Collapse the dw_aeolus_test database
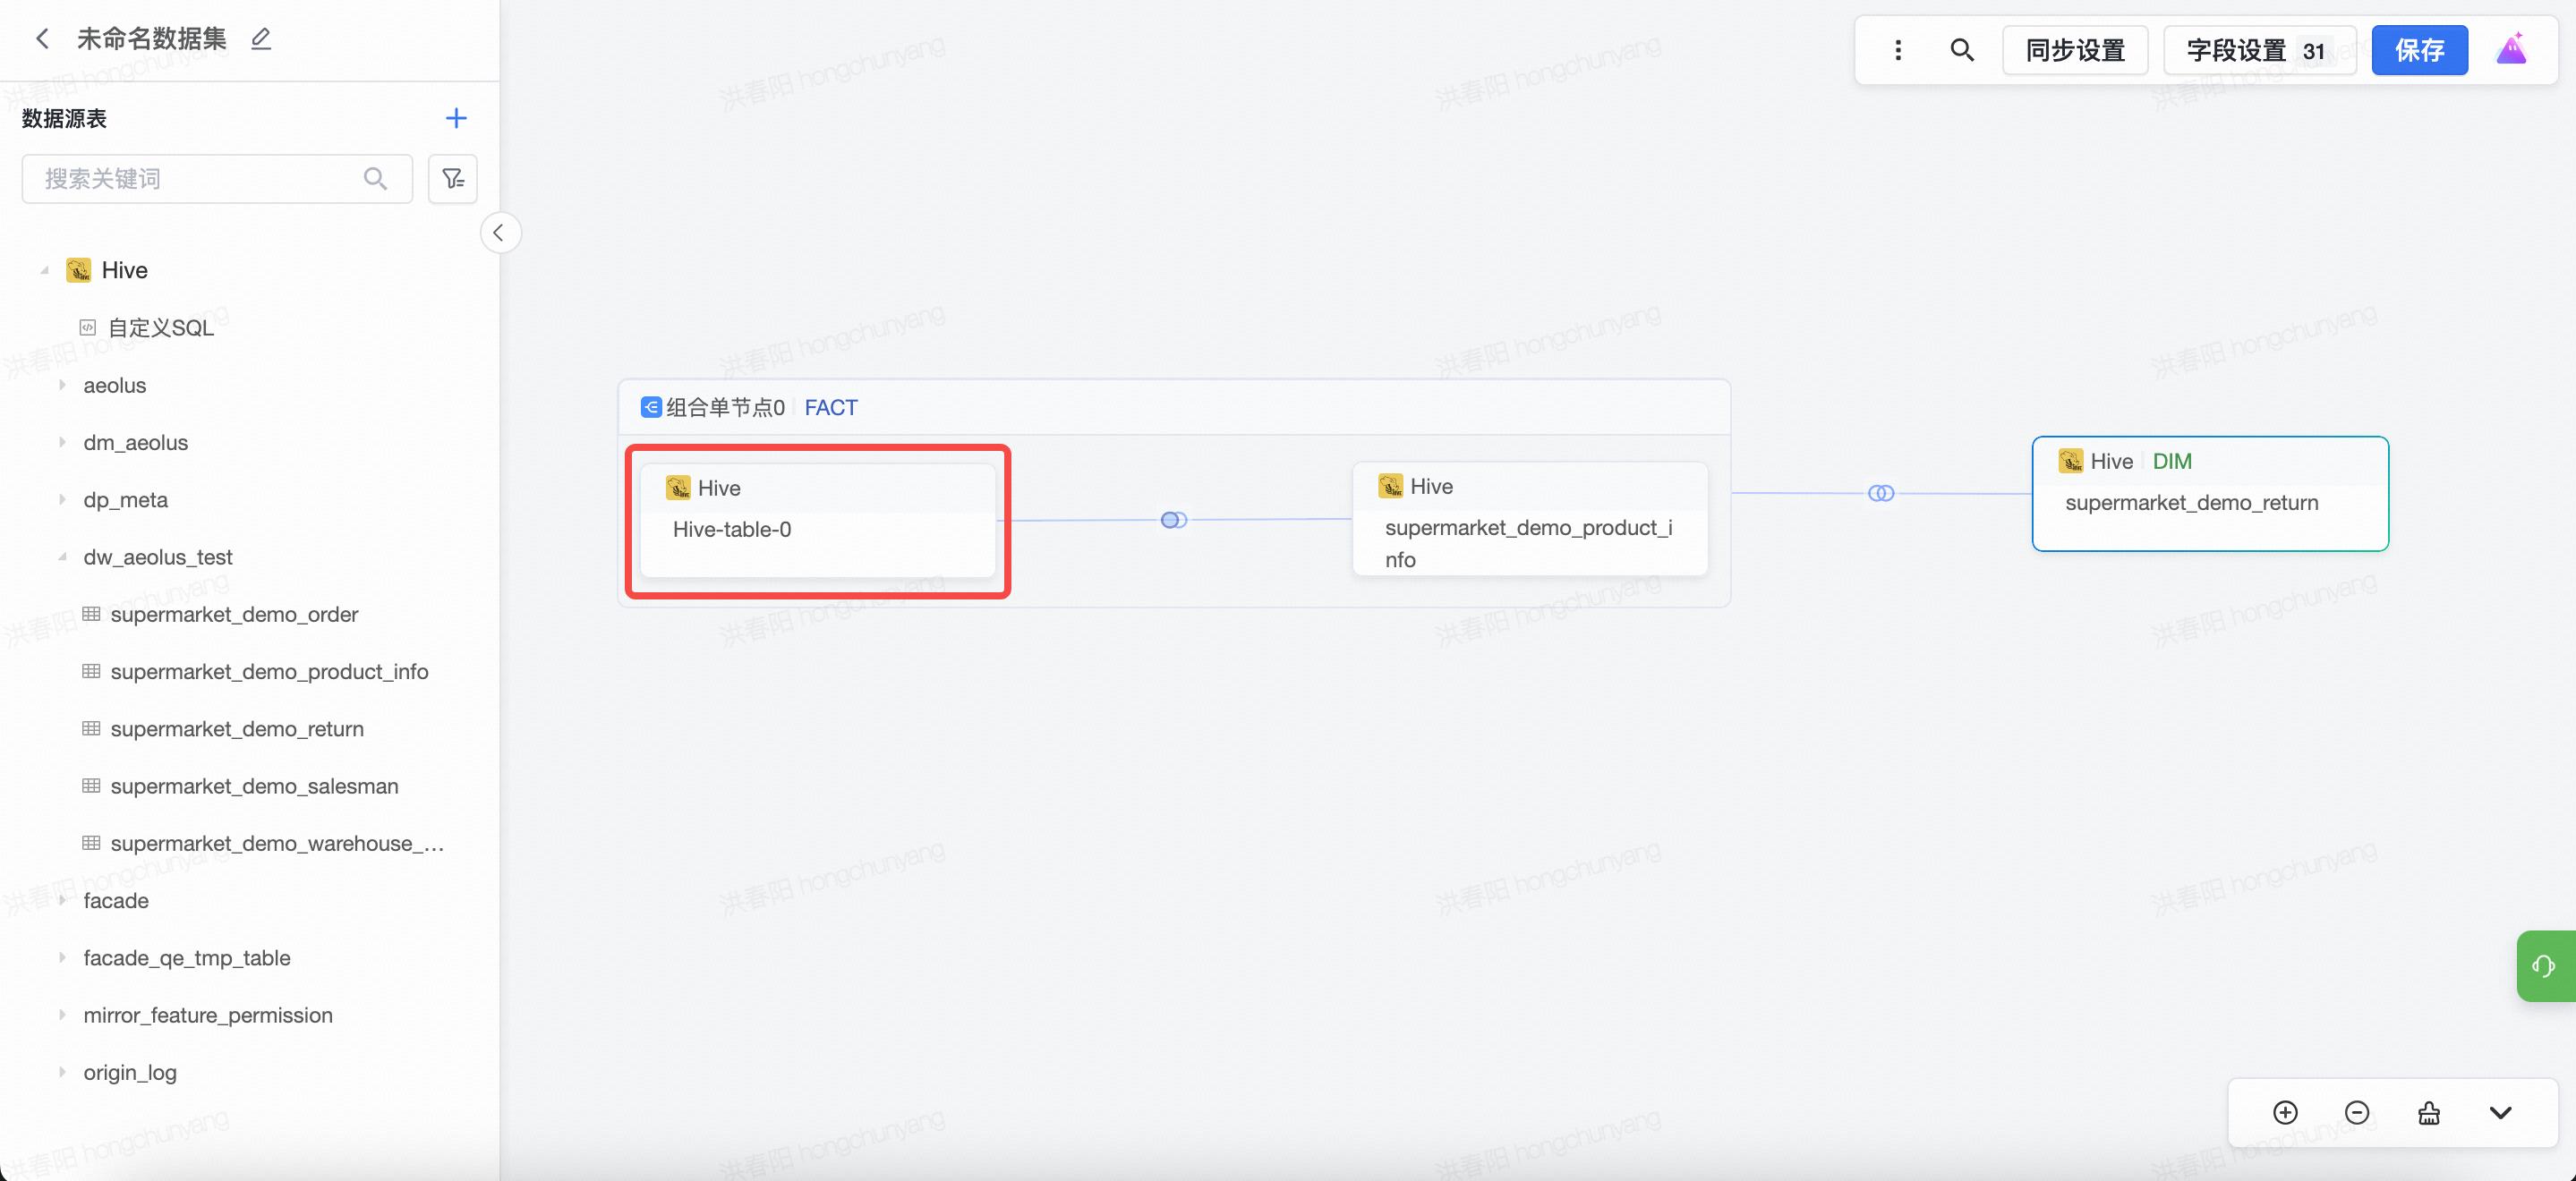 coord(62,557)
